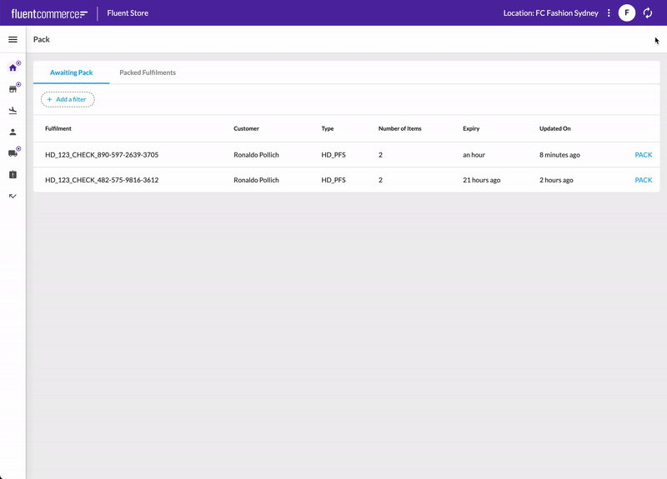Click the Customer column header
Screen dimensions: 667x479
(x=246, y=128)
